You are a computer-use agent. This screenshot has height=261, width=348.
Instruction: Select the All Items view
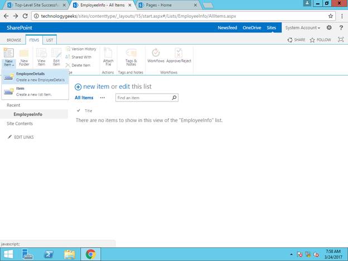[x=84, y=98]
